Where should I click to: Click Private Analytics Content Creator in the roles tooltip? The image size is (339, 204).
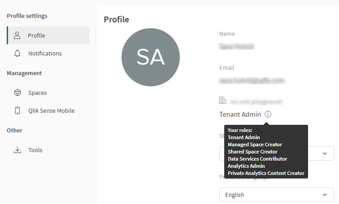[266, 173]
